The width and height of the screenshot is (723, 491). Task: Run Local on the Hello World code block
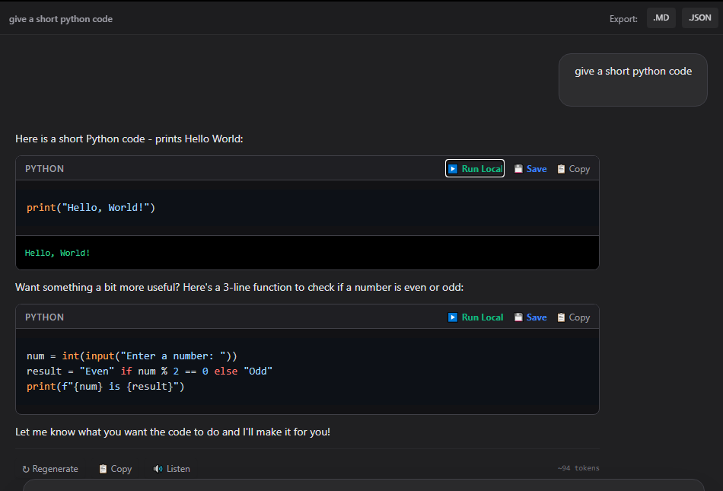pyautogui.click(x=474, y=169)
